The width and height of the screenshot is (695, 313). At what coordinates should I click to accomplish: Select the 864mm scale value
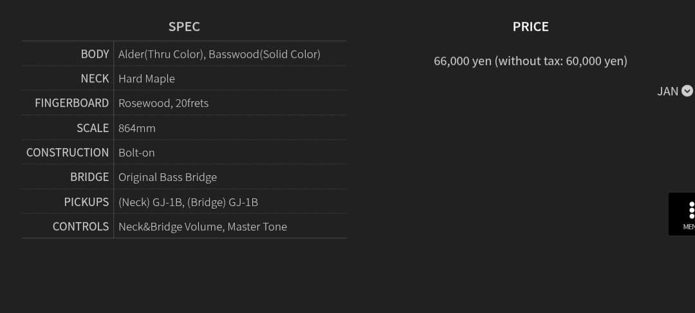coord(137,128)
